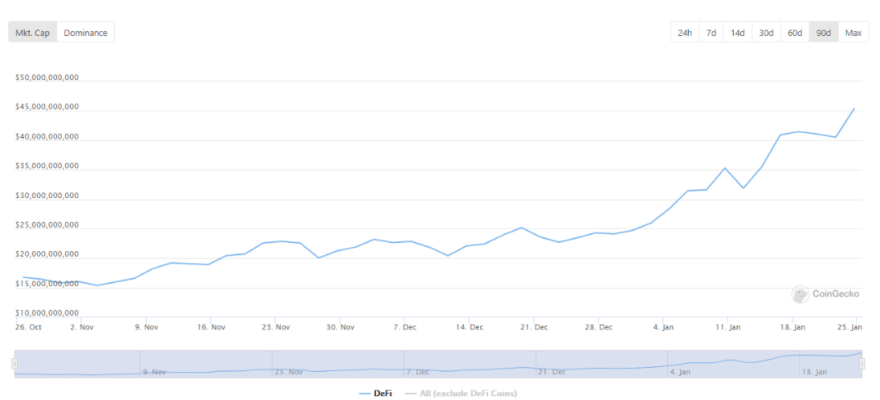Set chart range to 14d

point(737,33)
